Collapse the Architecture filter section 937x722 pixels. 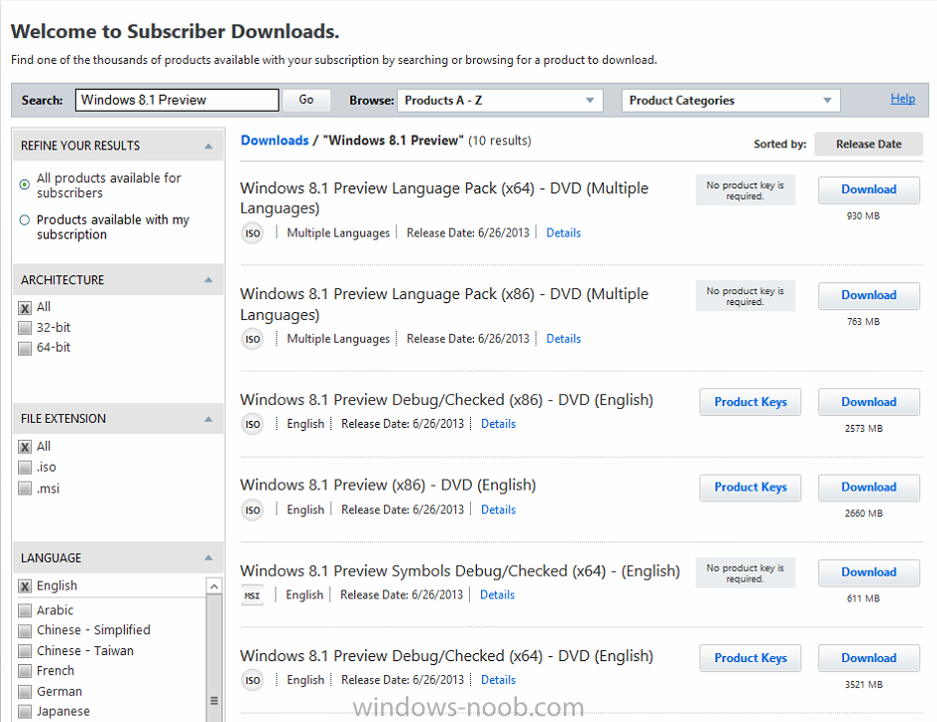209,279
